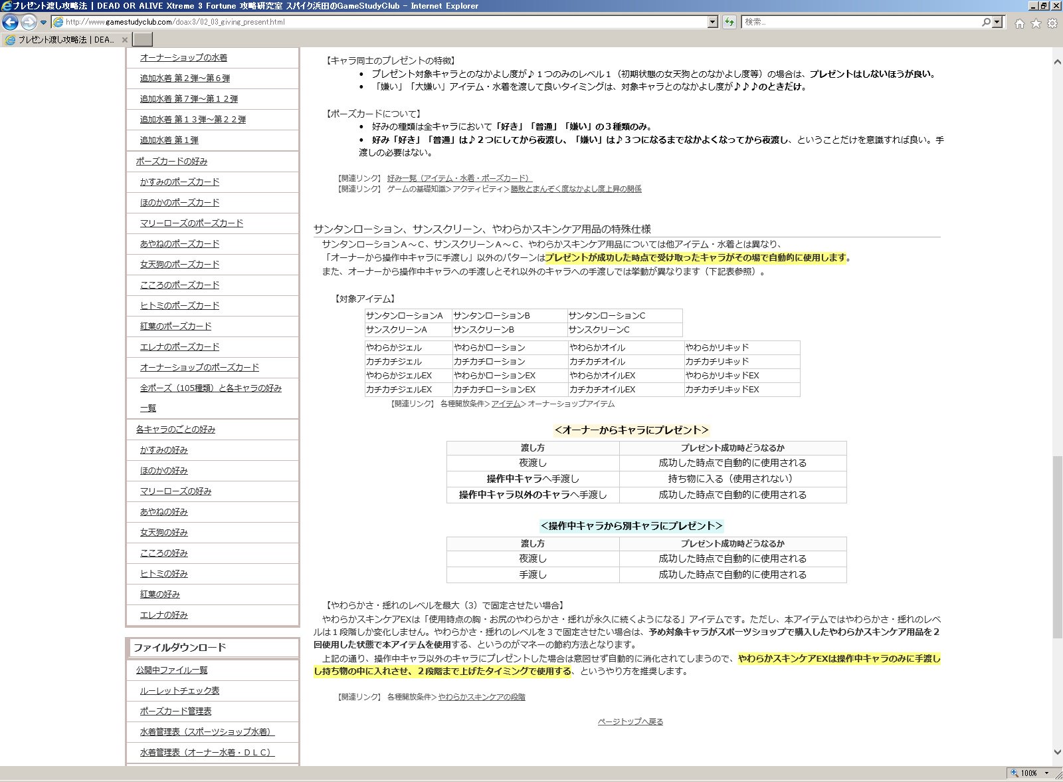This screenshot has height=782, width=1063.
Task: Open ヒトミの好み link
Action: (x=163, y=574)
